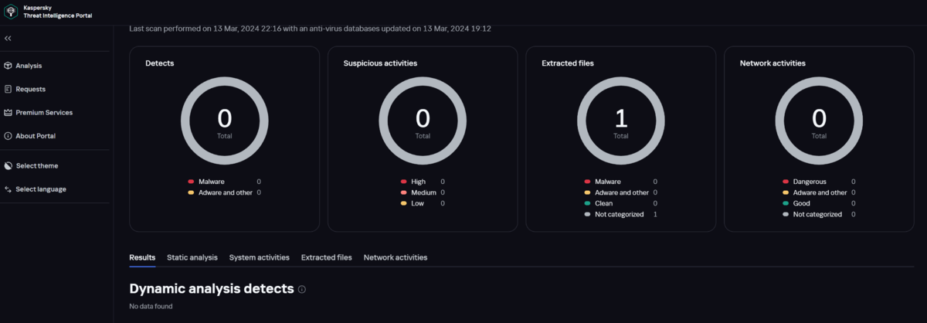Click yellow Adware dot in Detects card
The image size is (927, 323).
(191, 192)
